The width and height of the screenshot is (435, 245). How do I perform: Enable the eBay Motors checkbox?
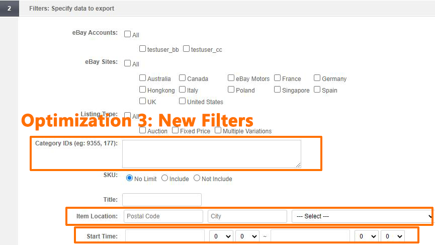click(x=231, y=78)
